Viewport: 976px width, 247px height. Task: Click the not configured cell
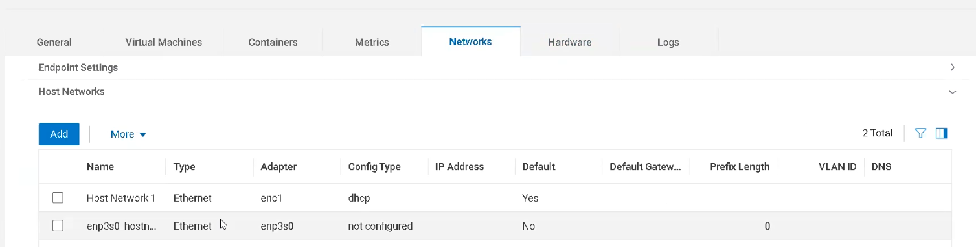tap(380, 226)
